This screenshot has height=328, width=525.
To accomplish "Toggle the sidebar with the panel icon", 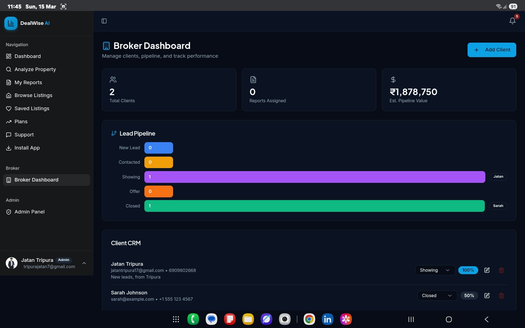I will click(104, 21).
